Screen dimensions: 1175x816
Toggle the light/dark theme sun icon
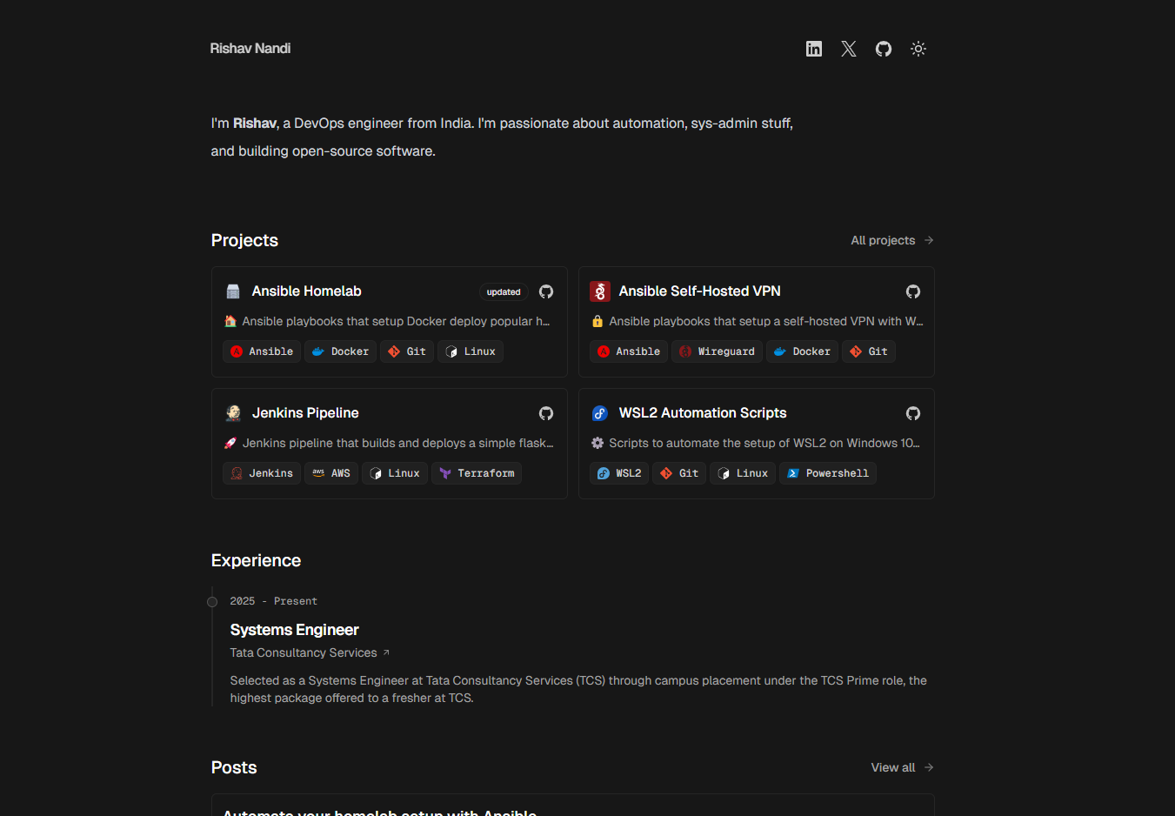point(918,49)
